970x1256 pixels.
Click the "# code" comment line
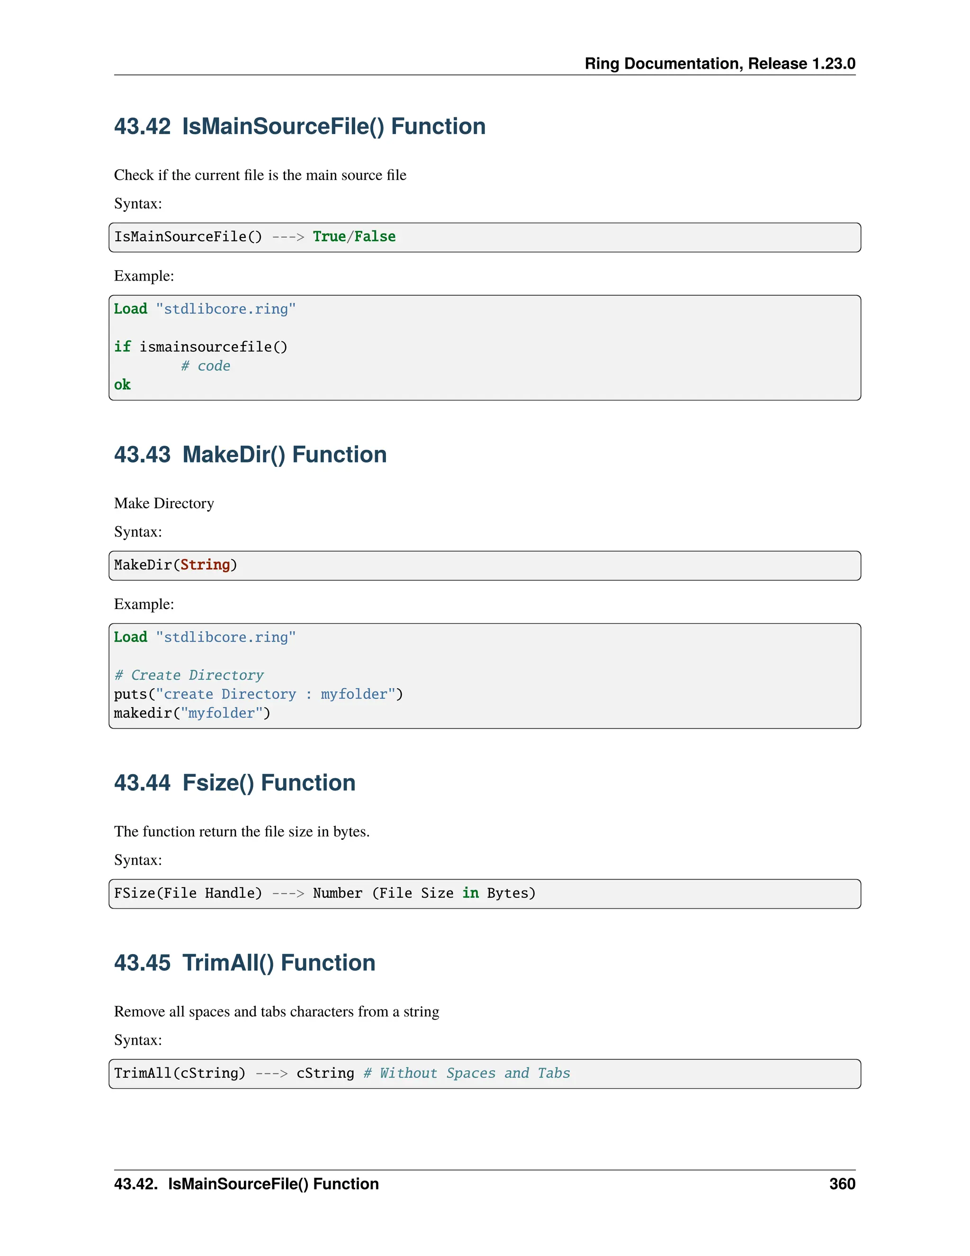point(205,366)
